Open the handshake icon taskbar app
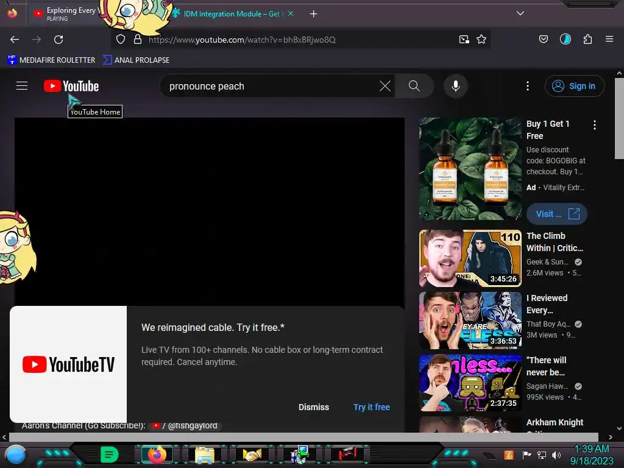Screen dimensions: 624x468 pos(252,455)
